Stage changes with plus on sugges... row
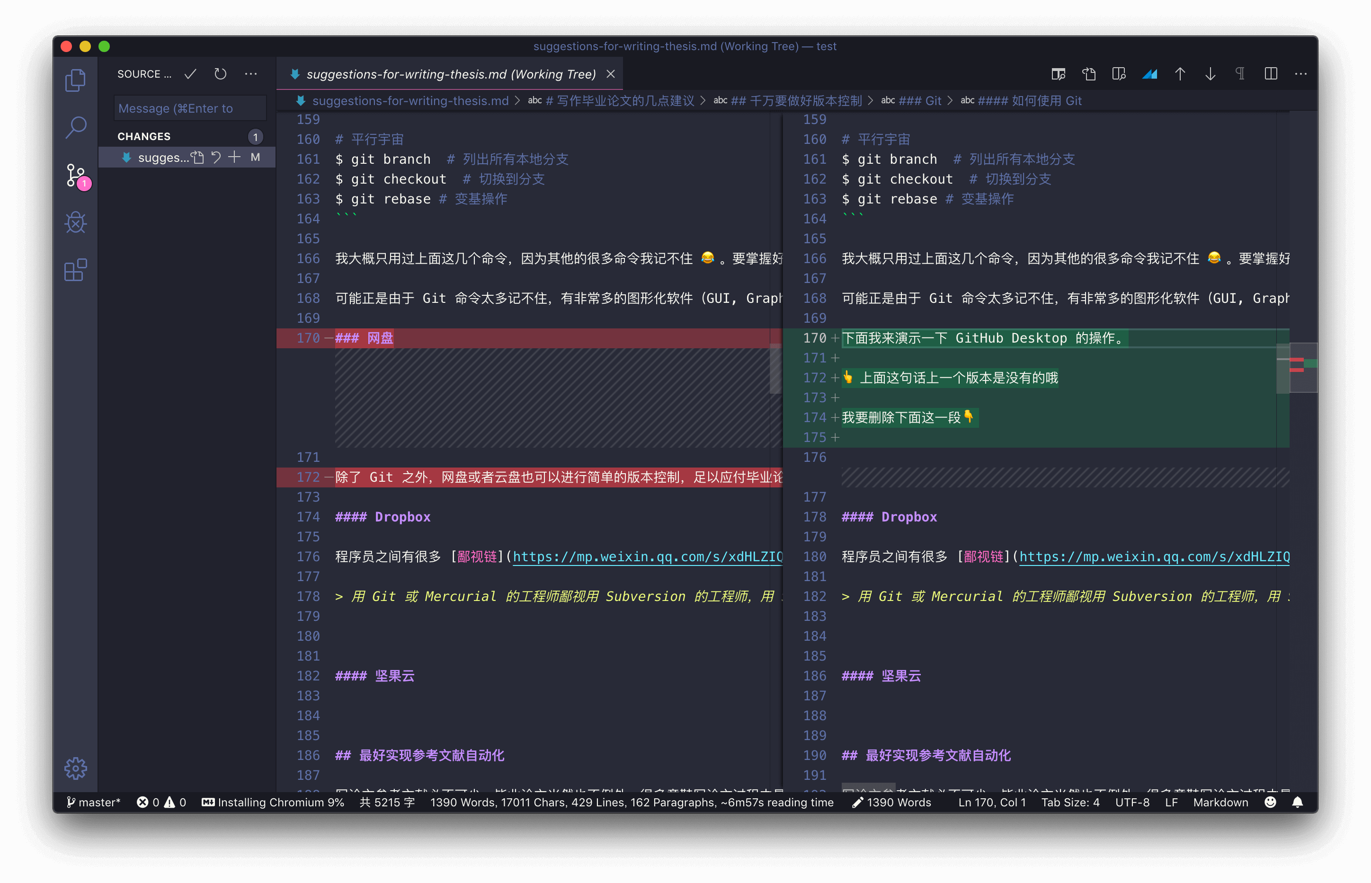This screenshot has width=1371, height=883. (235, 157)
